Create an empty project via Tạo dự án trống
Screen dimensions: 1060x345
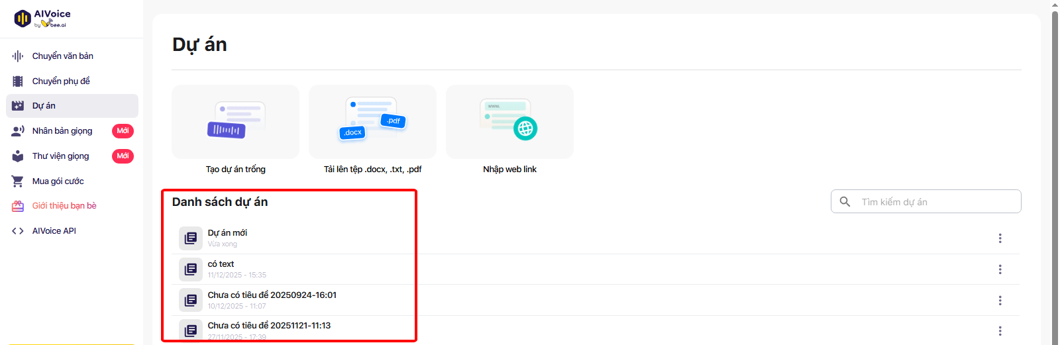coord(235,123)
